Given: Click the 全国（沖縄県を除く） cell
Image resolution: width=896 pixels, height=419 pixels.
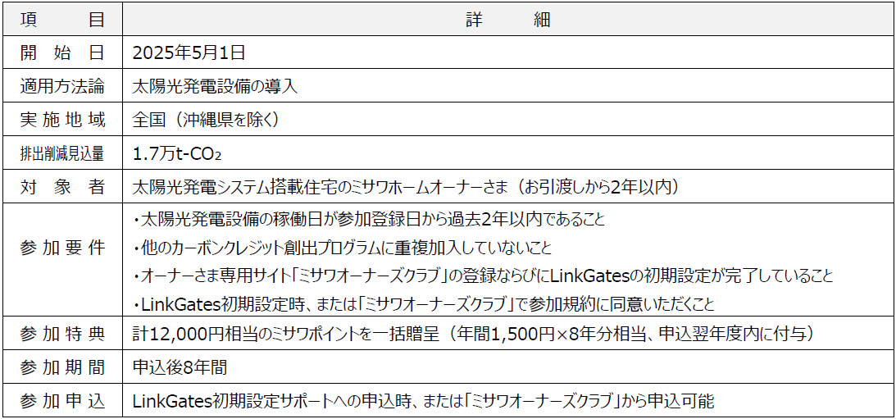Looking at the screenshot, I should click(x=207, y=120).
